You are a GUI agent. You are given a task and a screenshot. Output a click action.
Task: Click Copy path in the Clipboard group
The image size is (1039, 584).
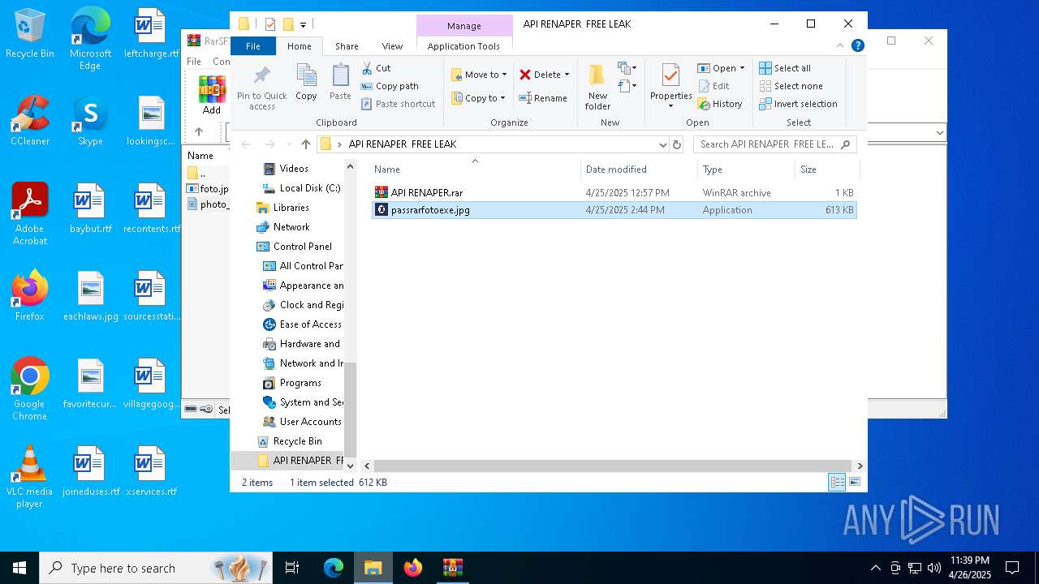click(390, 86)
